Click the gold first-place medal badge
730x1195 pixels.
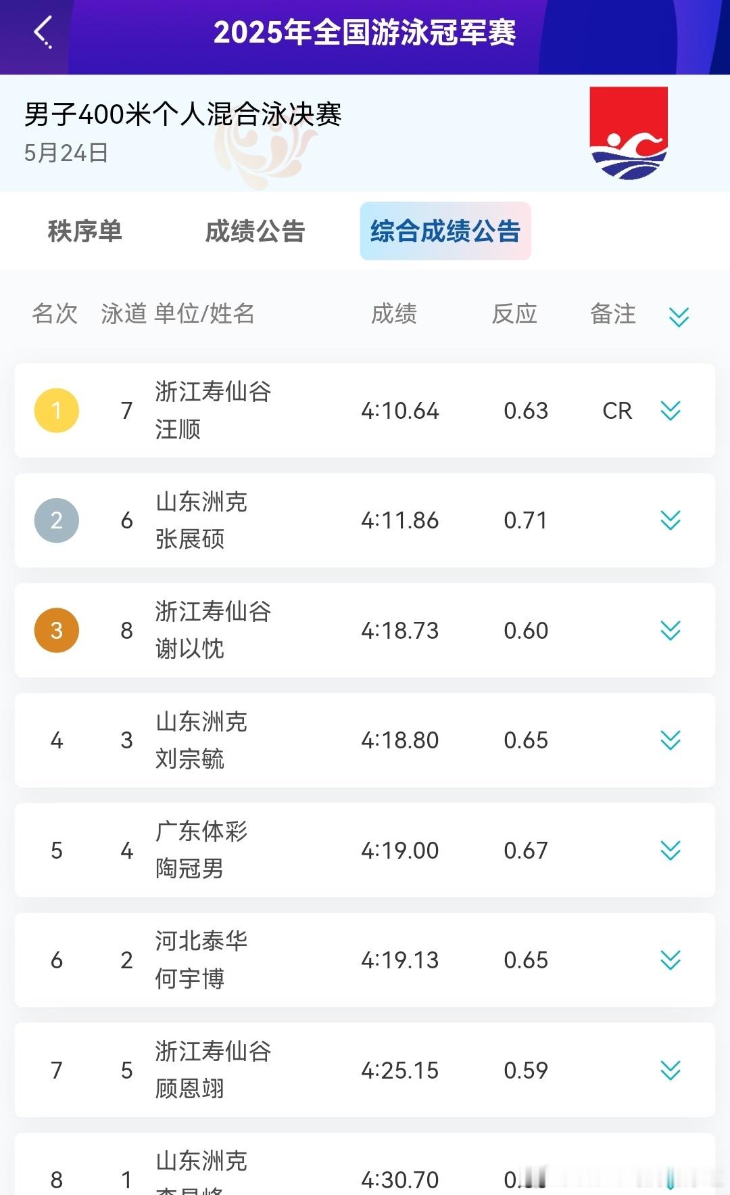click(x=57, y=411)
